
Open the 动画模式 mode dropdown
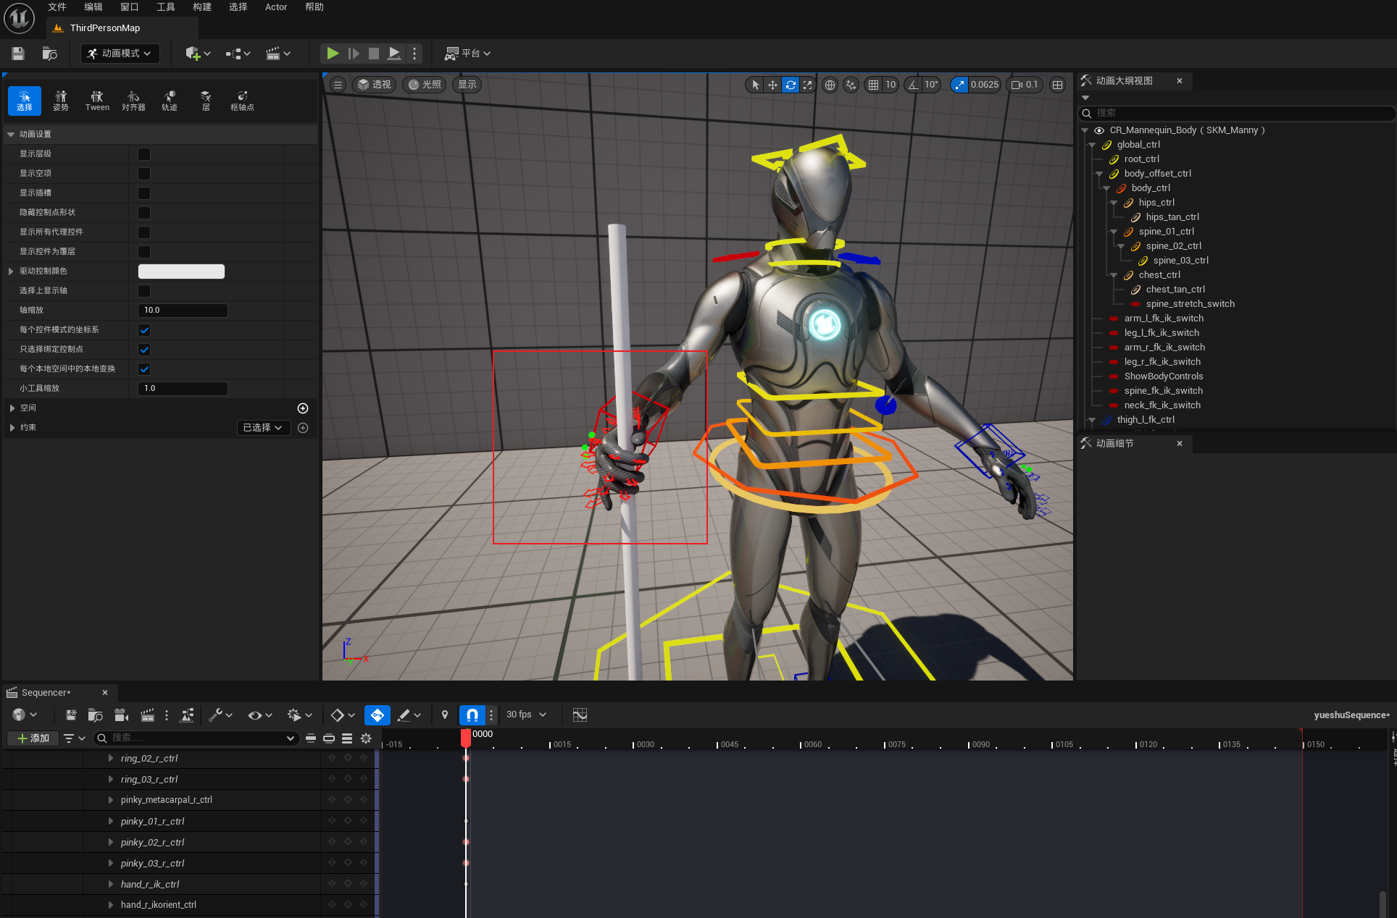pos(120,53)
